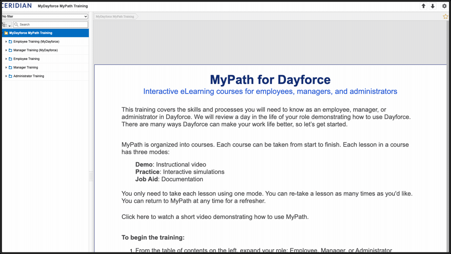Select MyDayforce MyPath Training root item

(x=45, y=33)
